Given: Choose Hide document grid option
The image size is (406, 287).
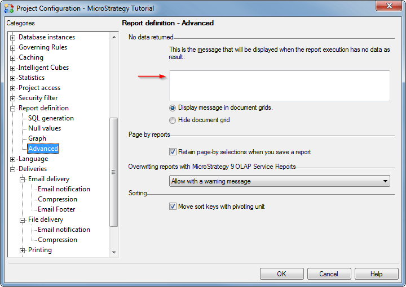Looking at the screenshot, I should point(173,120).
